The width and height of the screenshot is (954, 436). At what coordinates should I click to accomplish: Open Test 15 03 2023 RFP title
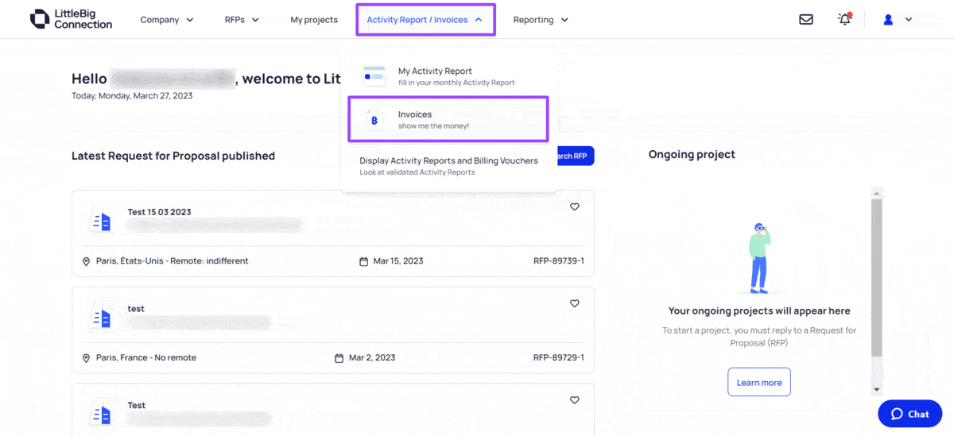[159, 212]
